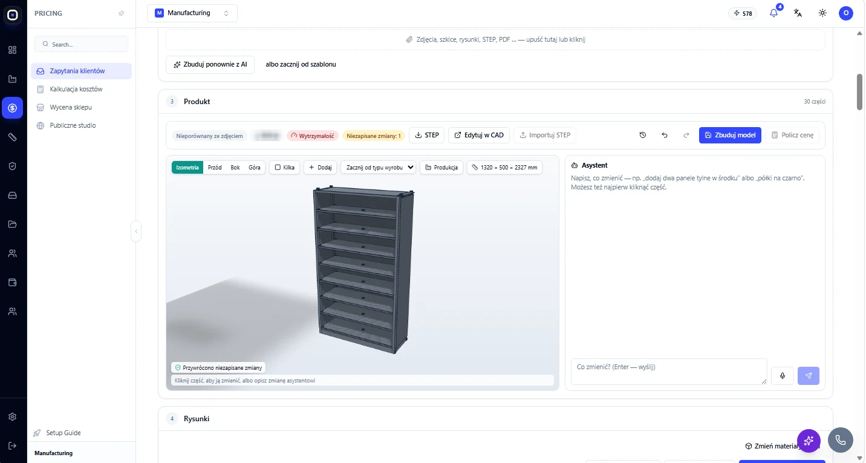Pin the PRICING sidebar
866x463 pixels.
(x=122, y=13)
